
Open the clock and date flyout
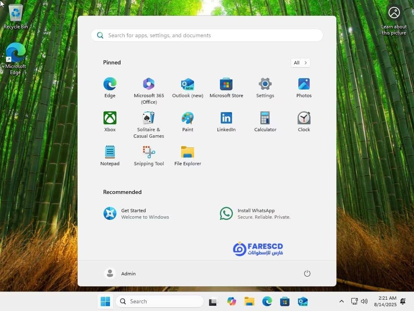tap(385, 301)
